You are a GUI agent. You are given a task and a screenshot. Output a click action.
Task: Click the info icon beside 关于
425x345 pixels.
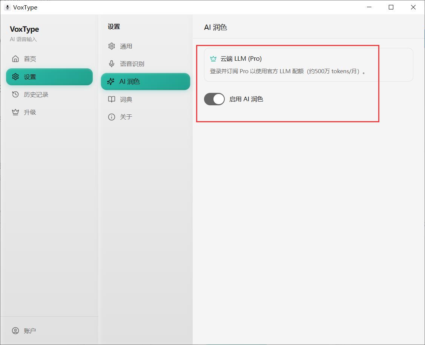[111, 117]
